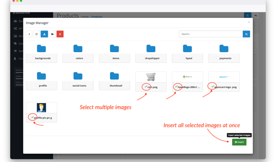Click the parent directory up arrow button
Image resolution: width=276 pixels, height=162 pixels.
pos(29,34)
